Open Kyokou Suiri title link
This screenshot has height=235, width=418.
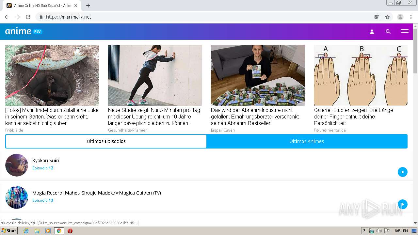point(46,161)
